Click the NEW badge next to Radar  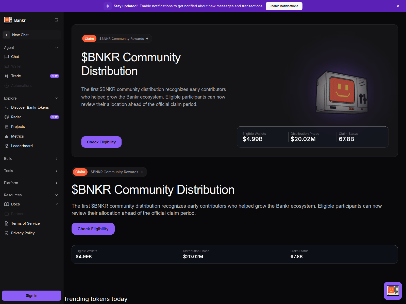pos(55,117)
